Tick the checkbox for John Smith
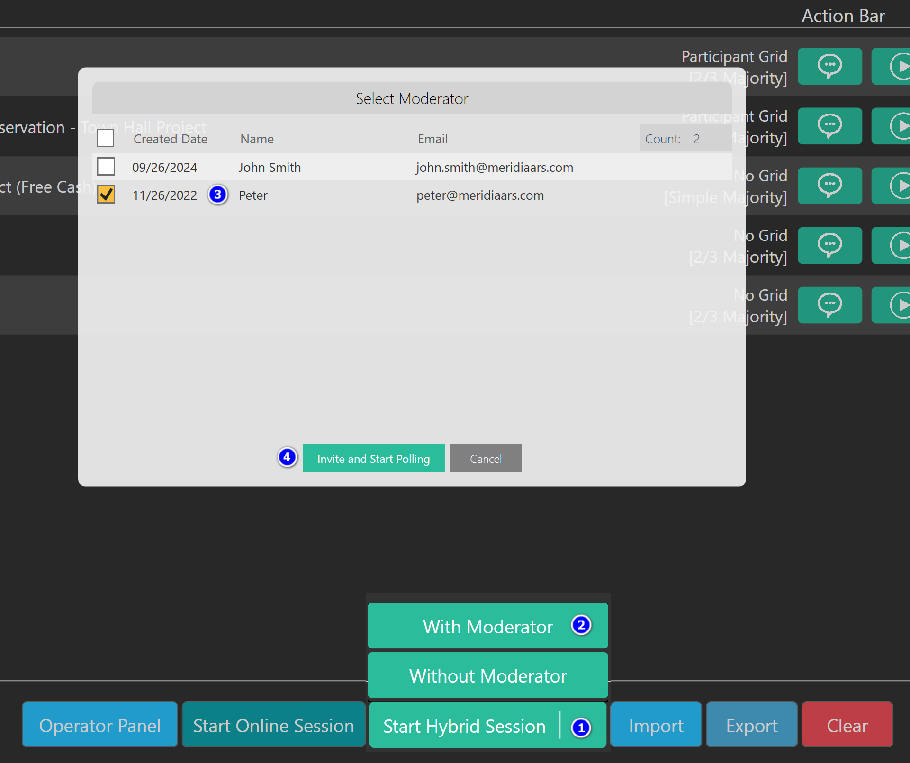Image resolution: width=910 pixels, height=763 pixels. (106, 167)
